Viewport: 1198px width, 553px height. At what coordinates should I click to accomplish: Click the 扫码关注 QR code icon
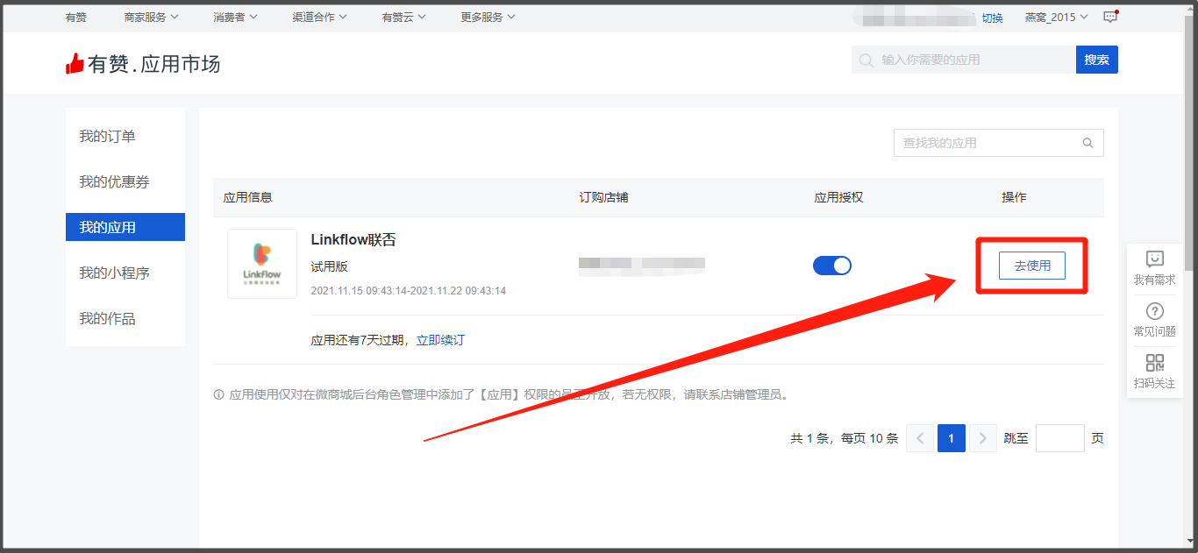click(x=1155, y=362)
